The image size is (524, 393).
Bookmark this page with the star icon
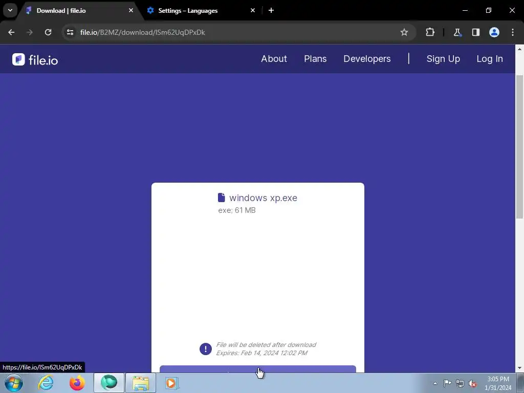click(404, 32)
